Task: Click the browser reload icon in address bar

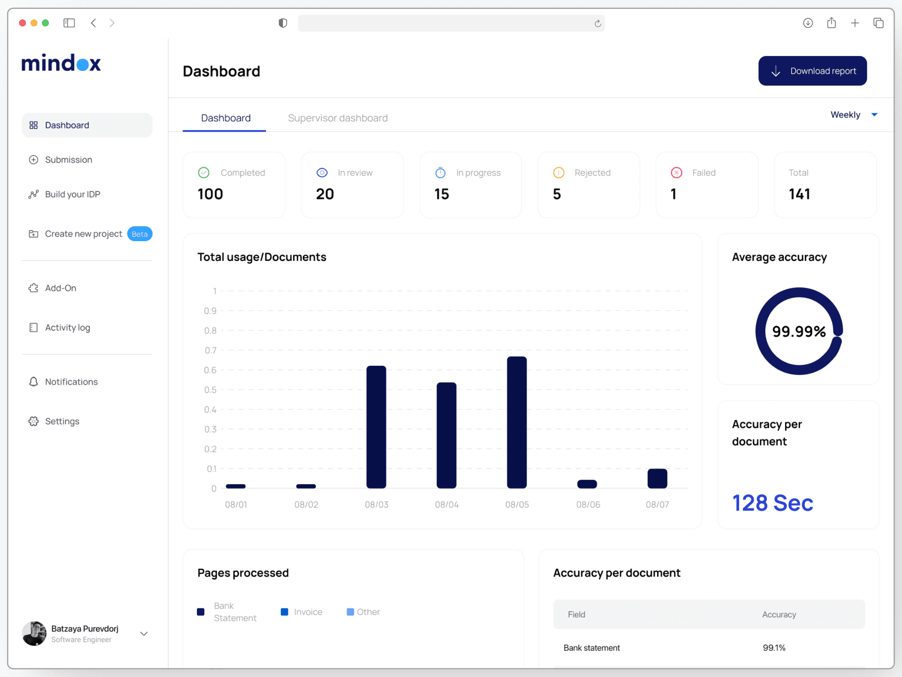Action: click(598, 24)
